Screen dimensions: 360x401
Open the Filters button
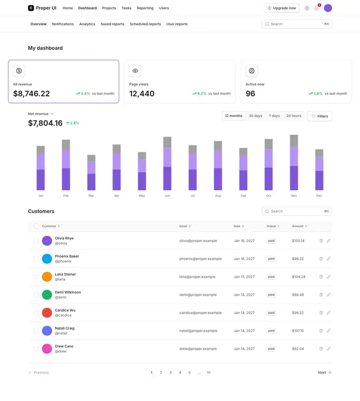tap(319, 116)
